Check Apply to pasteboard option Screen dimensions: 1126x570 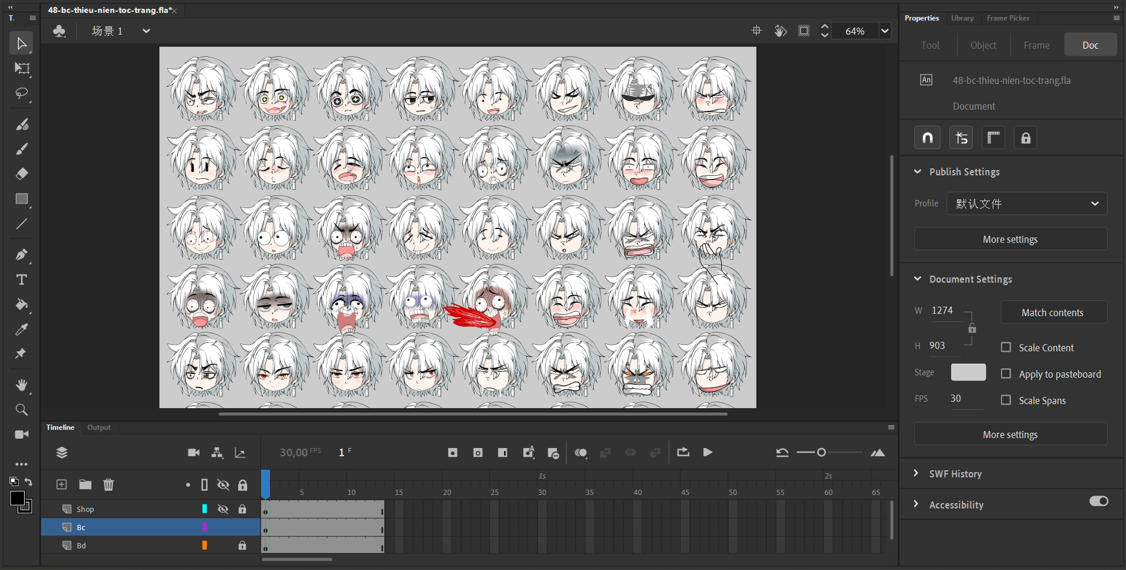click(x=1006, y=374)
